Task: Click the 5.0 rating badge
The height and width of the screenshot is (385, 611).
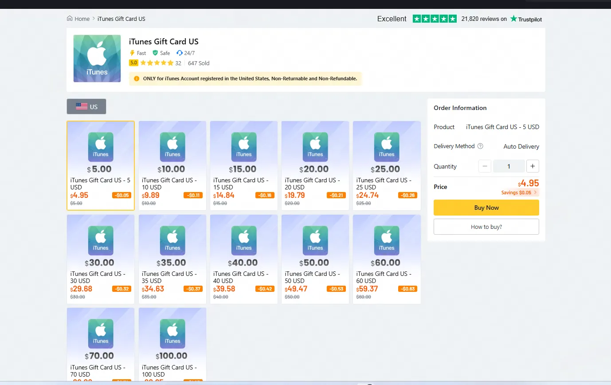Action: 133,63
